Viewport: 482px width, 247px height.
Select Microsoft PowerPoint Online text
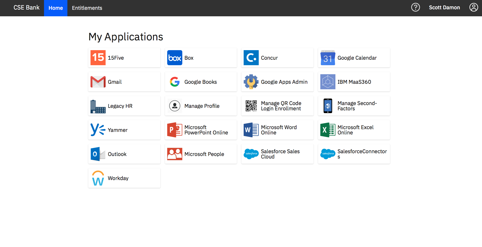click(x=206, y=130)
